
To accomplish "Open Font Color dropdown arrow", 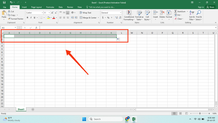I will click(x=57, y=18).
